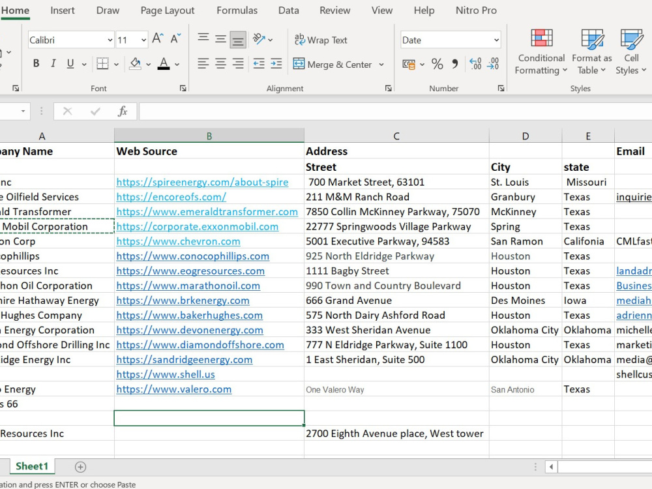The image size is (652, 489).
Task: Add a new sheet with plus icon
Action: coord(80,467)
